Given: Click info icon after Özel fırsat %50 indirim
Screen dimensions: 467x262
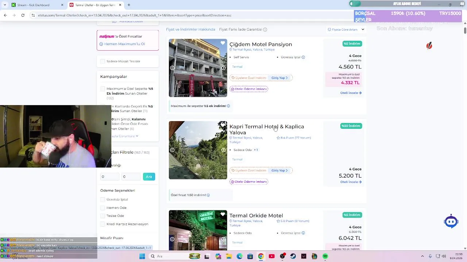Looking at the screenshot, I should pyautogui.click(x=208, y=195).
